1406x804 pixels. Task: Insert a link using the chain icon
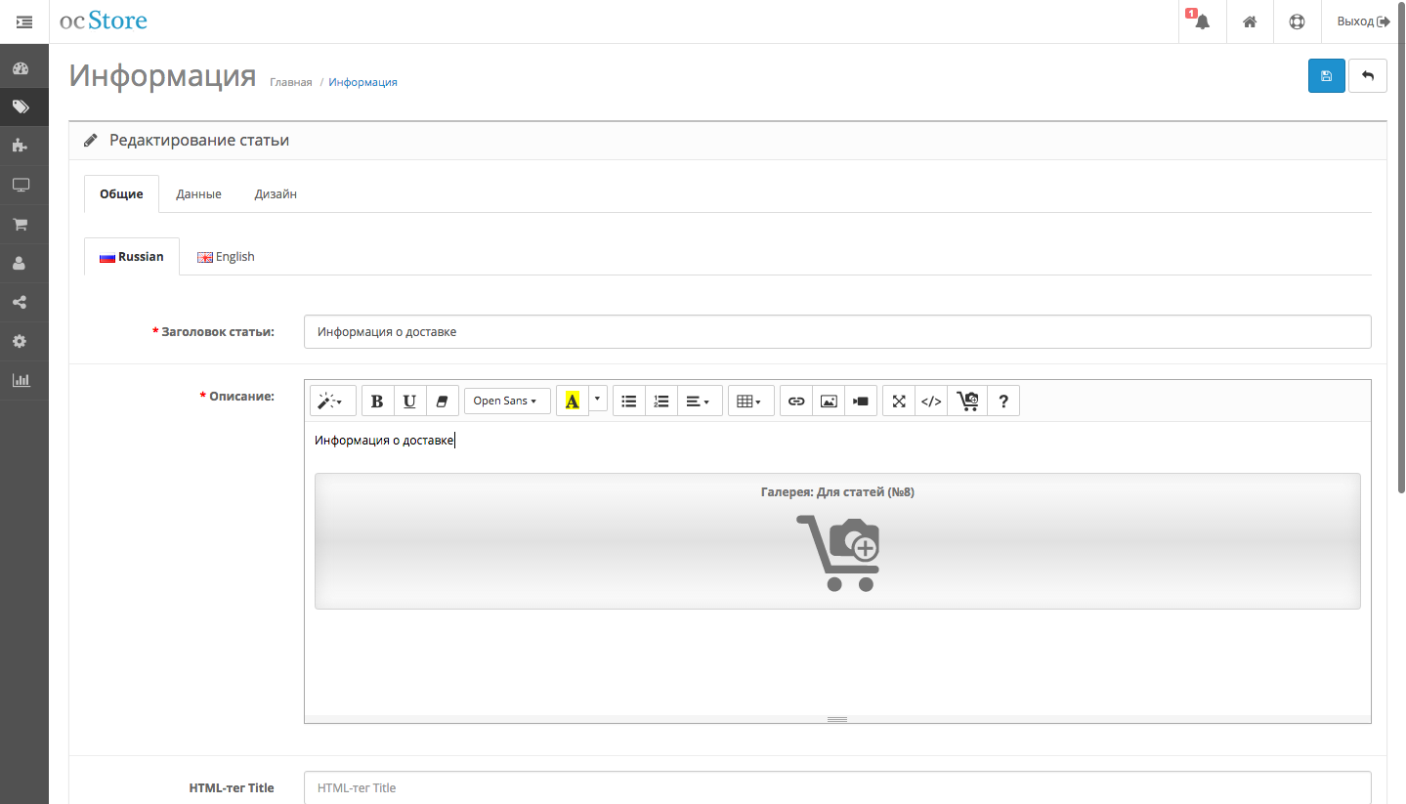(796, 401)
